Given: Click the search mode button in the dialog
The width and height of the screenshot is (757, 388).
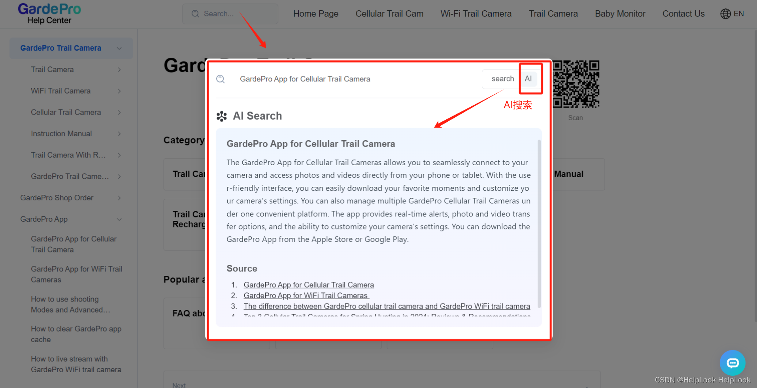Looking at the screenshot, I should point(502,79).
